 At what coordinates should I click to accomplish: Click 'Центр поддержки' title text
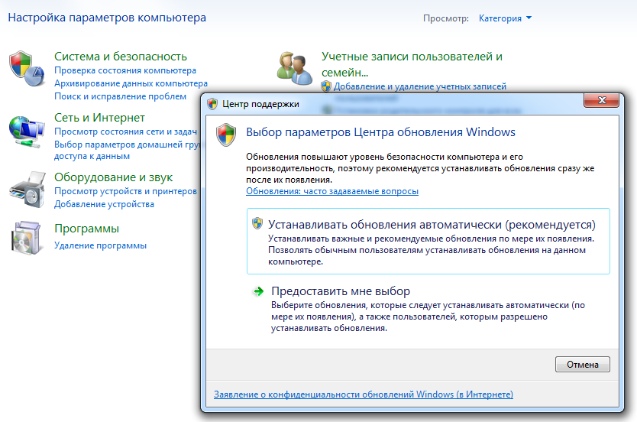point(260,104)
